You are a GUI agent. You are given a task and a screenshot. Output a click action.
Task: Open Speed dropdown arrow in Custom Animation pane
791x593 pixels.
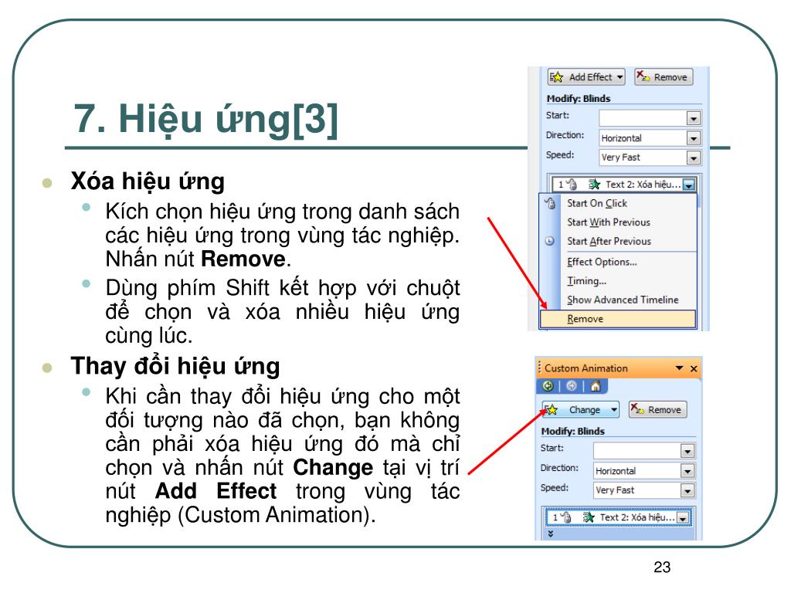(x=687, y=490)
